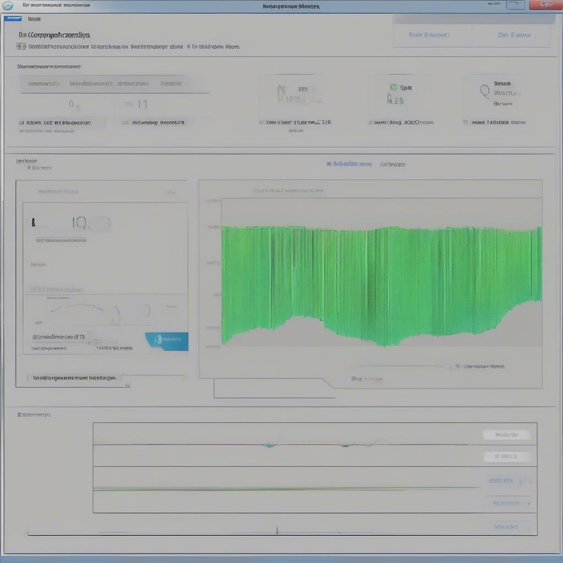Click inside the green waveform chart
The height and width of the screenshot is (563, 563).
[x=382, y=284]
